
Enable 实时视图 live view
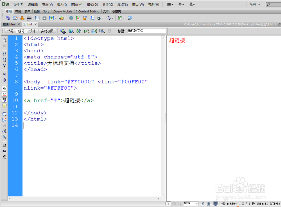click(47, 31)
